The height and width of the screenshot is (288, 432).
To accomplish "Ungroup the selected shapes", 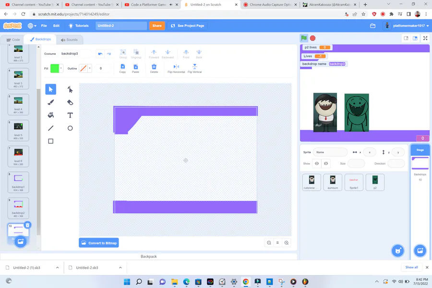I will coord(136,54).
